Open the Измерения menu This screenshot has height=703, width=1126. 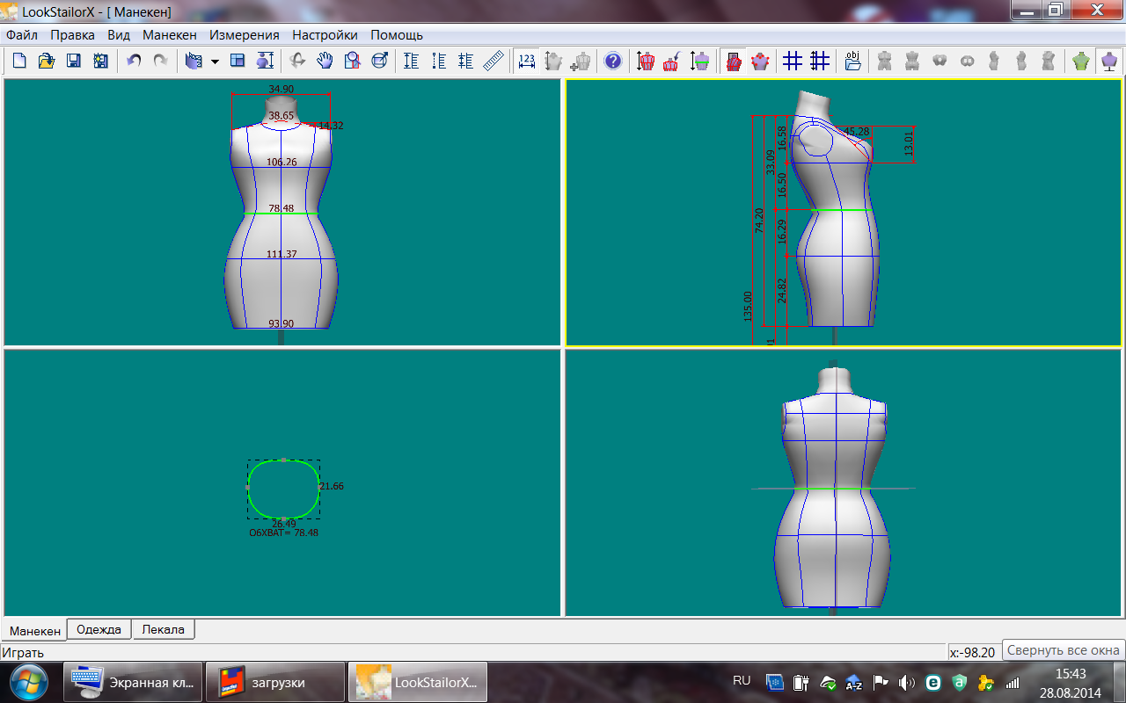244,35
